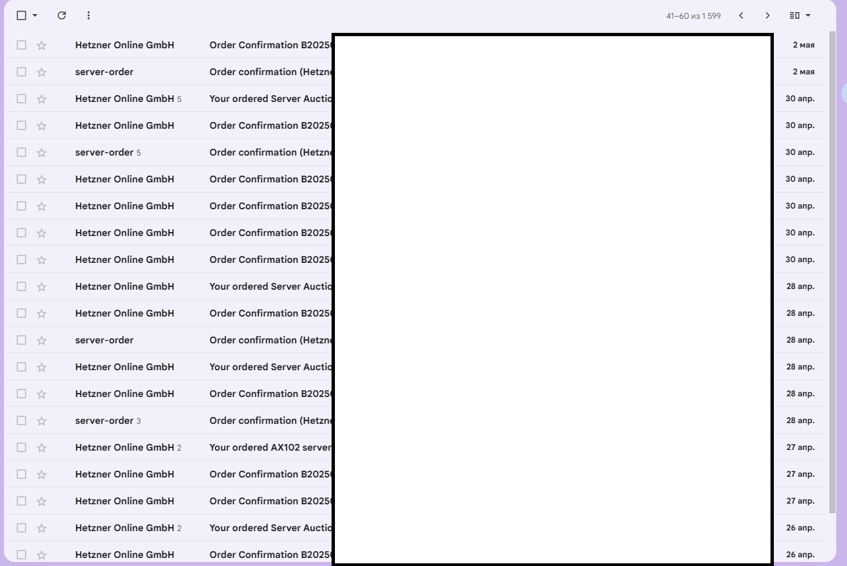Star the server-order email dated 2 мая
Image resolution: width=847 pixels, height=566 pixels.
(42, 72)
